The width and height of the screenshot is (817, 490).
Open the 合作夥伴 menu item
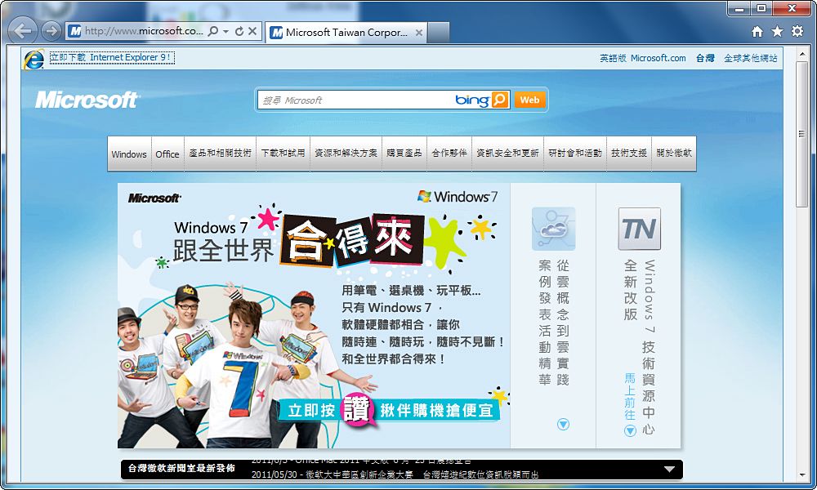449,153
